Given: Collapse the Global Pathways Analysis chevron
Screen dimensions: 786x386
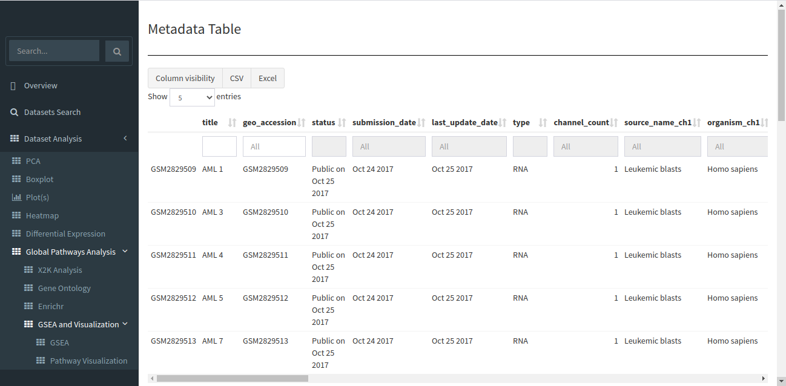Looking at the screenshot, I should 125,251.
